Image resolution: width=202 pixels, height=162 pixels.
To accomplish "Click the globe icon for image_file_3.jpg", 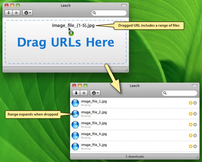I will [x=75, y=125].
